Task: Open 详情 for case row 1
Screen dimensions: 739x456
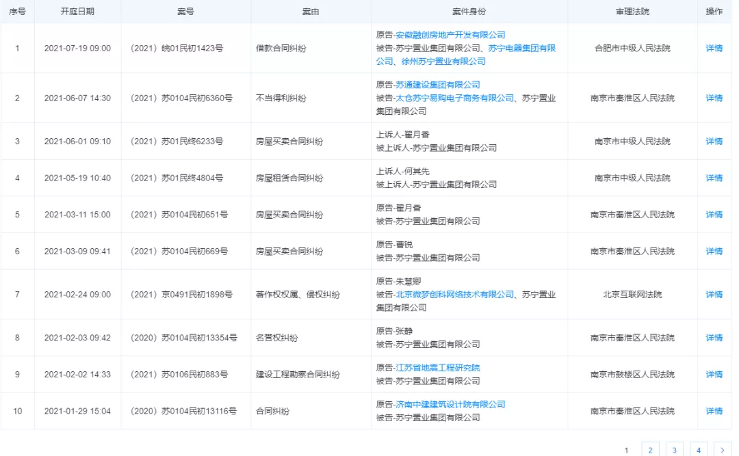Action: click(714, 48)
